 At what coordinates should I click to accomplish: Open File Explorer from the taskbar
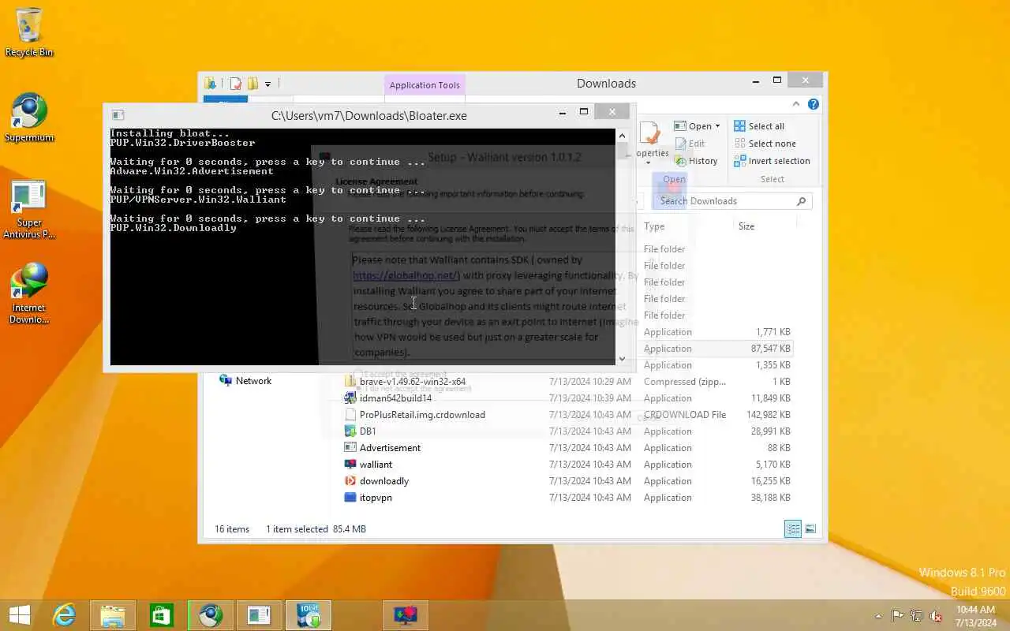click(113, 615)
